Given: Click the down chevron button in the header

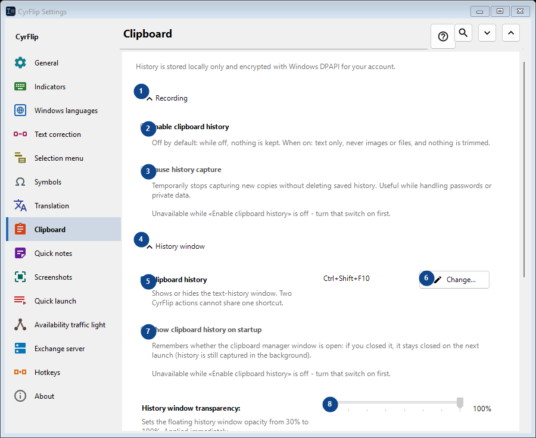Looking at the screenshot, I should point(487,33).
